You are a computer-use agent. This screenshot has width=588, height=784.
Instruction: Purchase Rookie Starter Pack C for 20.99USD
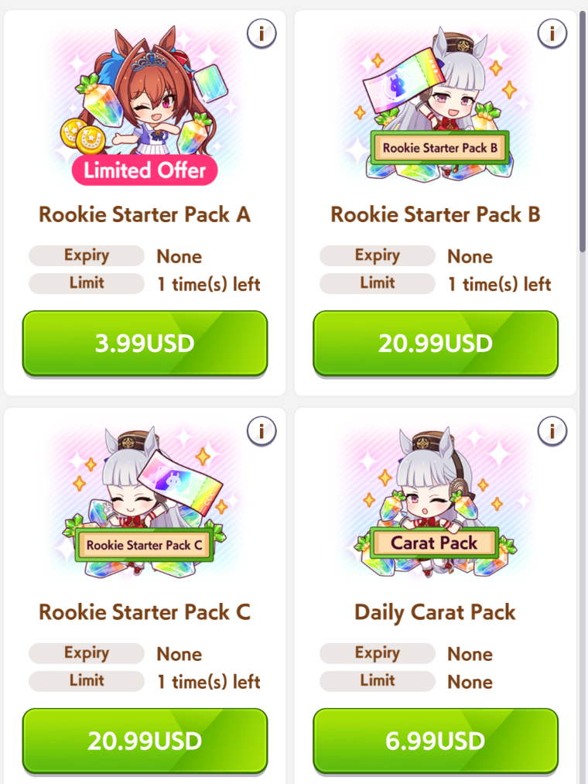145,741
